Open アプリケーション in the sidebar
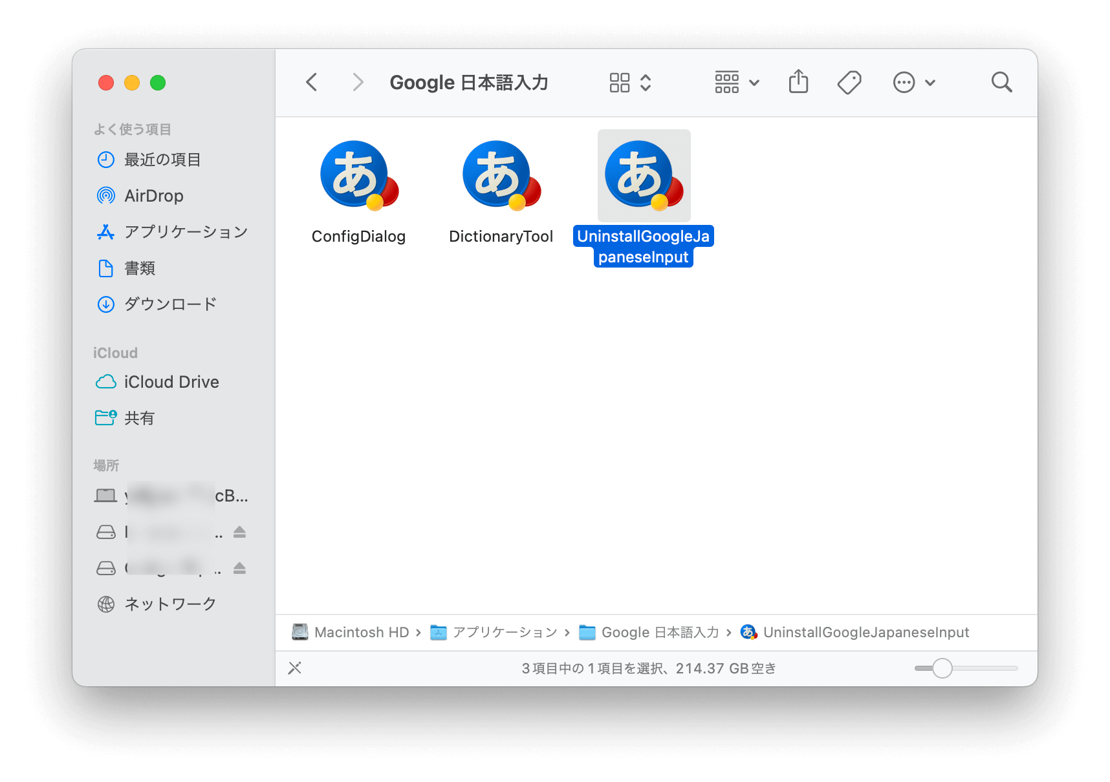This screenshot has width=1110, height=782. point(186,232)
